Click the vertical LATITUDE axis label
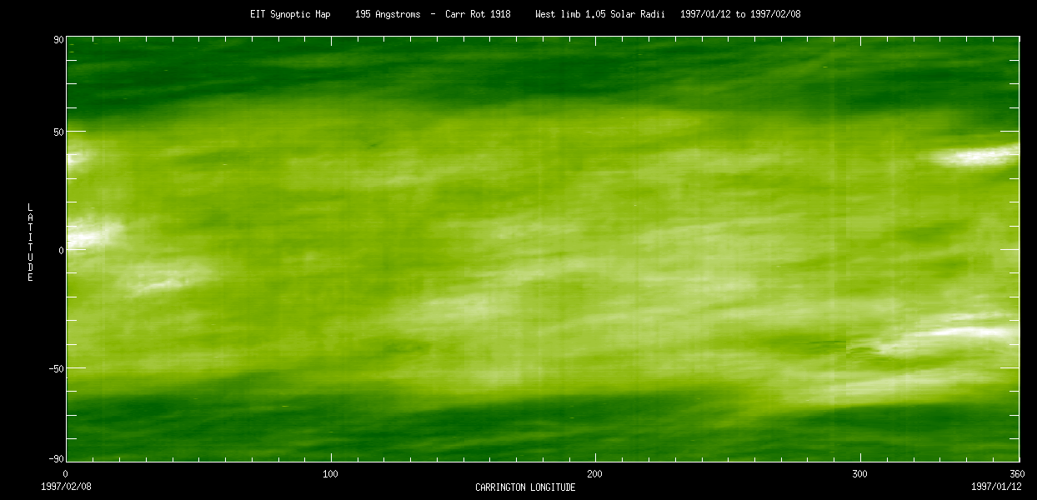This screenshot has width=1037, height=500. point(30,242)
